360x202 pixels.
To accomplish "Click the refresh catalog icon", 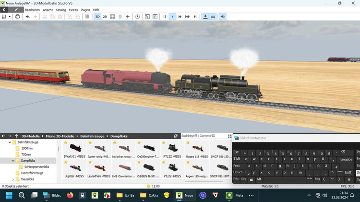I will click(176, 136).
